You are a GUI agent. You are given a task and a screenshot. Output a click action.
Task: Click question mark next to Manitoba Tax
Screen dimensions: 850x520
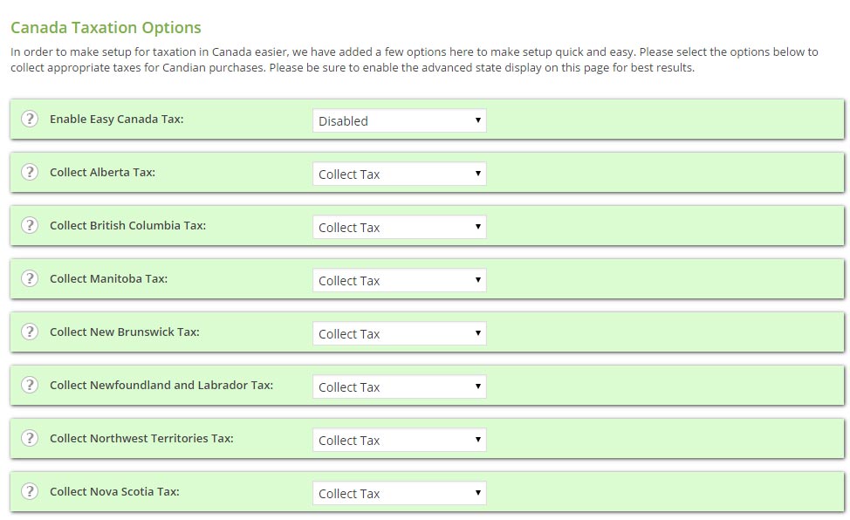[30, 279]
